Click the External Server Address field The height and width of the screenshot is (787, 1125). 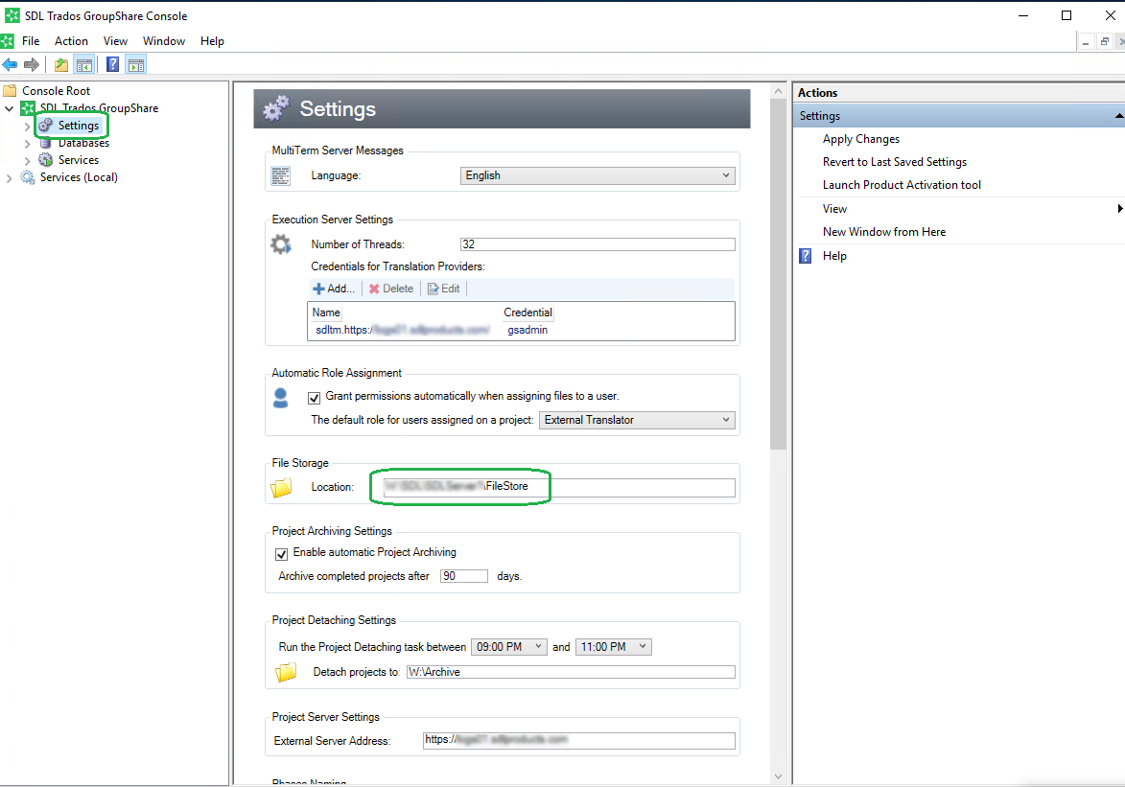click(579, 740)
